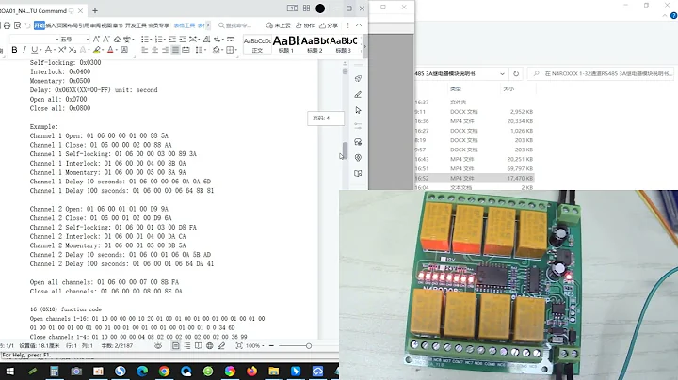Image resolution: width=678 pixels, height=380 pixels.
Task: Apply the 标题 3 heading style
Action: click(x=344, y=44)
